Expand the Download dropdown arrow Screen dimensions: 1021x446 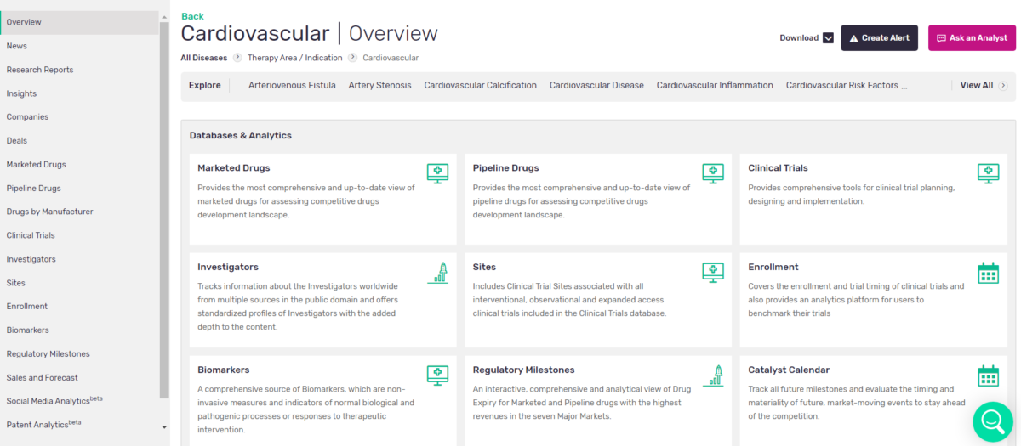(828, 38)
